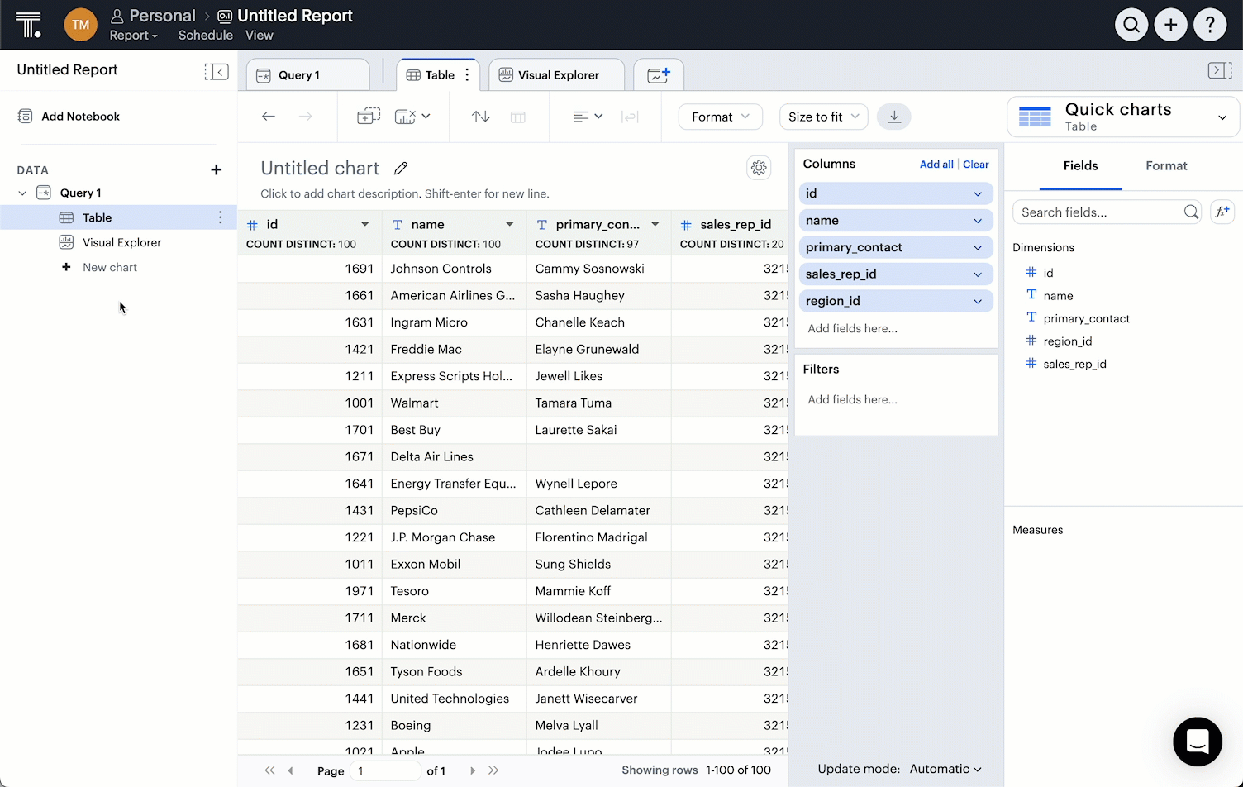Add data with the plus icon beside DATA

coord(216,169)
